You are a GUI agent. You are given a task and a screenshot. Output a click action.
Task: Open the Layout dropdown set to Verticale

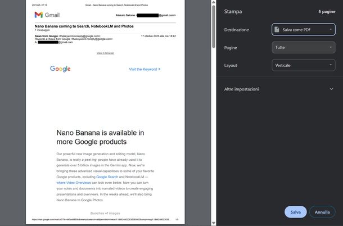tap(304, 66)
